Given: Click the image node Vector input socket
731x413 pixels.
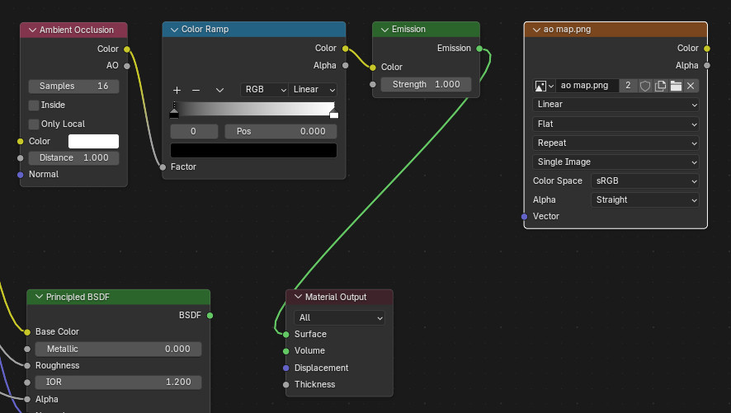Looking at the screenshot, I should point(524,217).
